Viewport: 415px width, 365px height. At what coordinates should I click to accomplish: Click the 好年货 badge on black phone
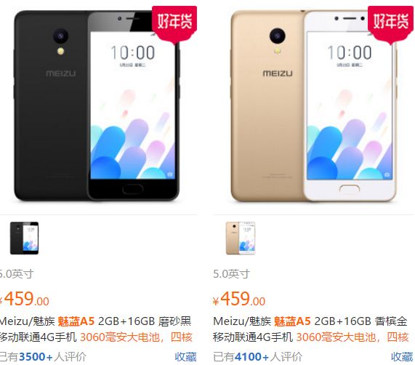point(174,24)
